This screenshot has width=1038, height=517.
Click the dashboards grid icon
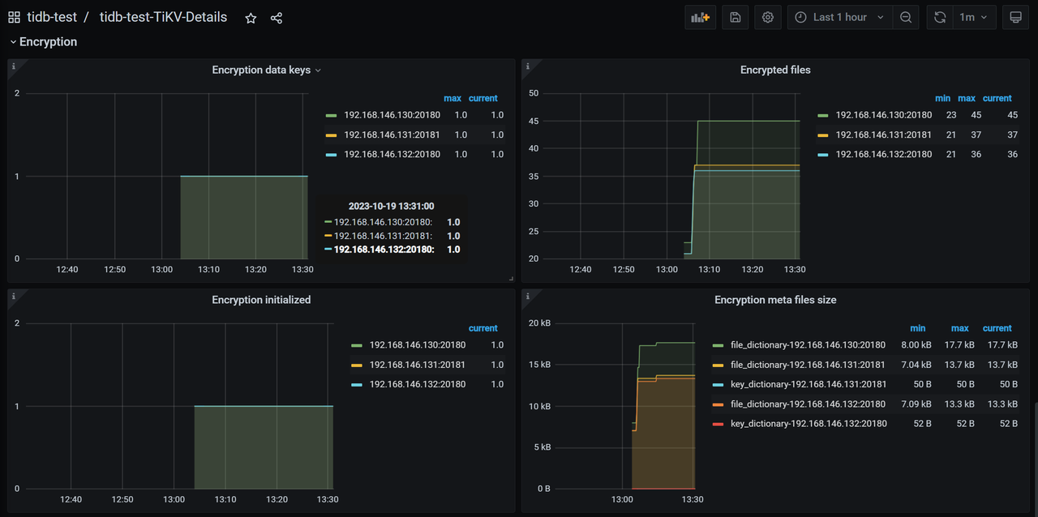pyautogui.click(x=14, y=17)
